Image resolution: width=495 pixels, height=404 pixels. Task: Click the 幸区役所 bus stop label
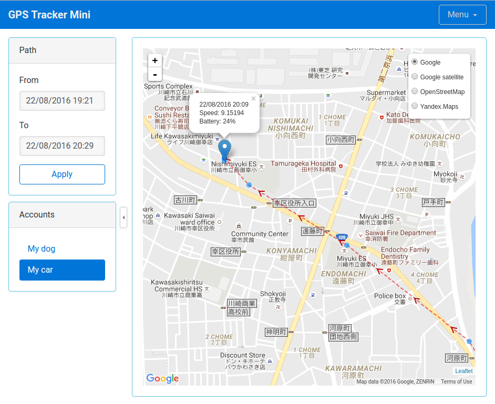tap(225, 252)
